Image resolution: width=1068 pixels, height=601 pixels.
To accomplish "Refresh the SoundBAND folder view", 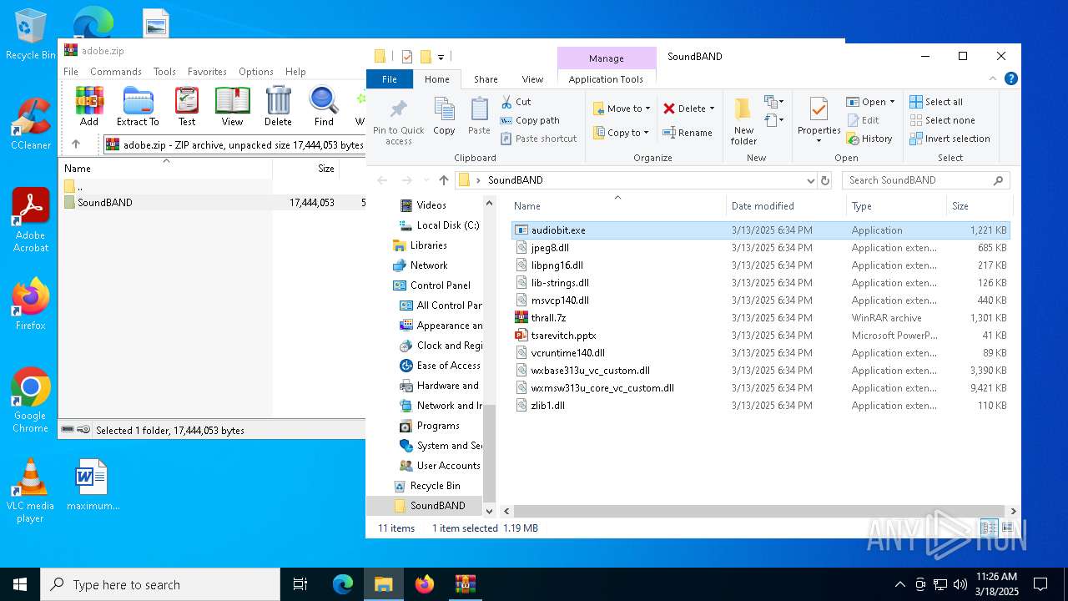I will (x=825, y=180).
